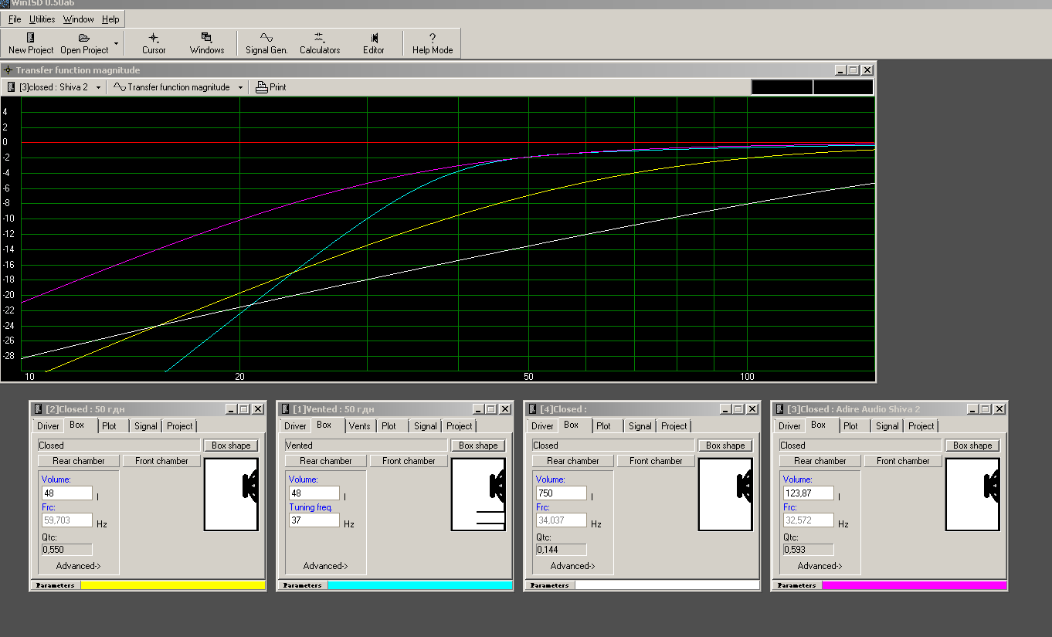Open the project selector dropdown '[3]closed : Shiva 2'
This screenshot has width=1052, height=637.
(x=54, y=87)
